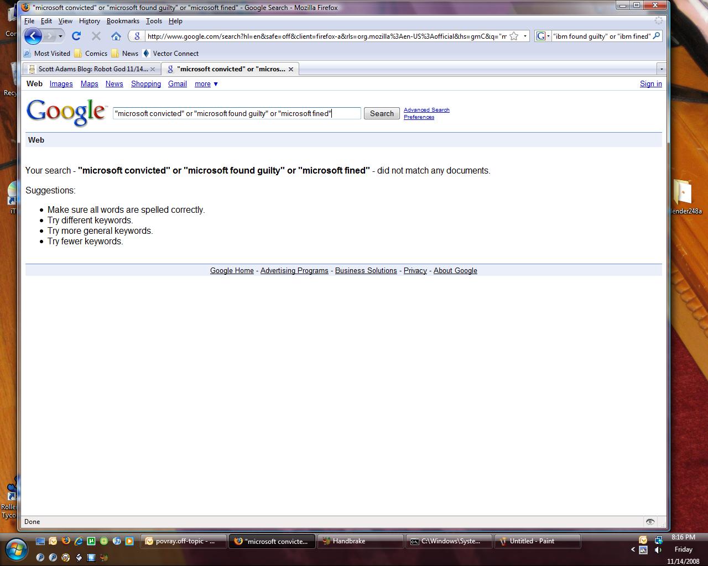Viewport: 708px width, 566px height.
Task: Open the Most Visited bookmarks dropdown
Action: coord(46,54)
